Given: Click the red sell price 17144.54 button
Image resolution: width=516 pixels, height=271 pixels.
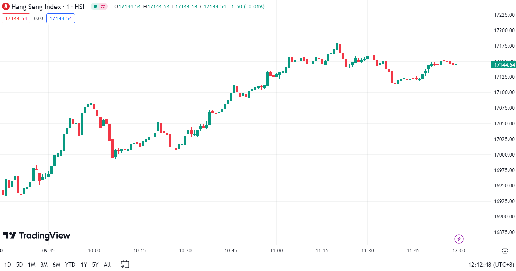Looking at the screenshot, I should pos(16,19).
